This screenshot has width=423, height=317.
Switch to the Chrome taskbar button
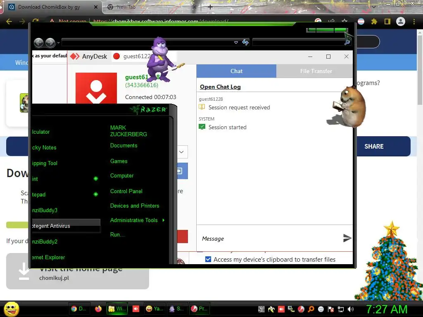tap(78, 309)
